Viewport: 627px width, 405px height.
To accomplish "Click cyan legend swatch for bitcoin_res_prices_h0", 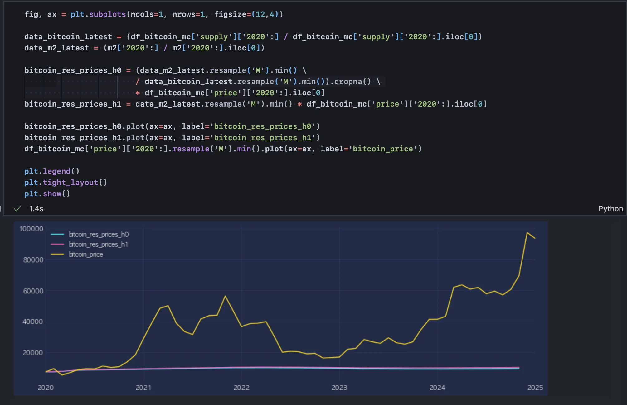I will 57,234.
